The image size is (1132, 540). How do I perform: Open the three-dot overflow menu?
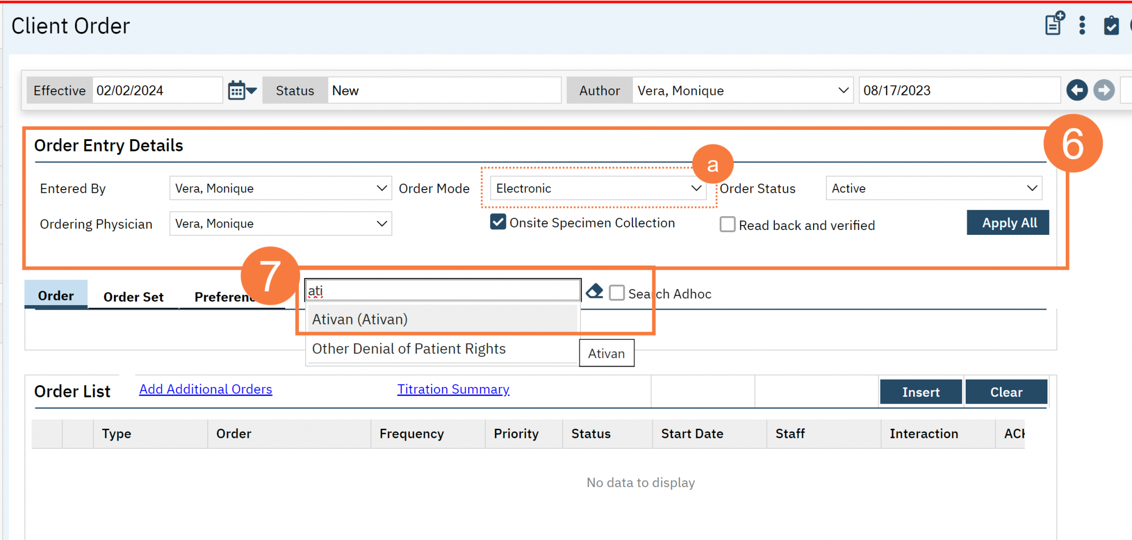click(1082, 24)
